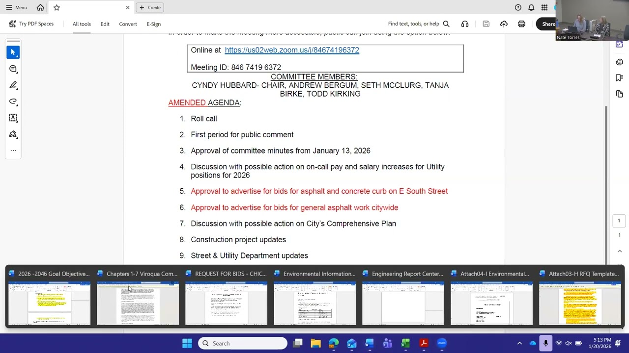Open Zoom from taskbar

(x=442, y=343)
